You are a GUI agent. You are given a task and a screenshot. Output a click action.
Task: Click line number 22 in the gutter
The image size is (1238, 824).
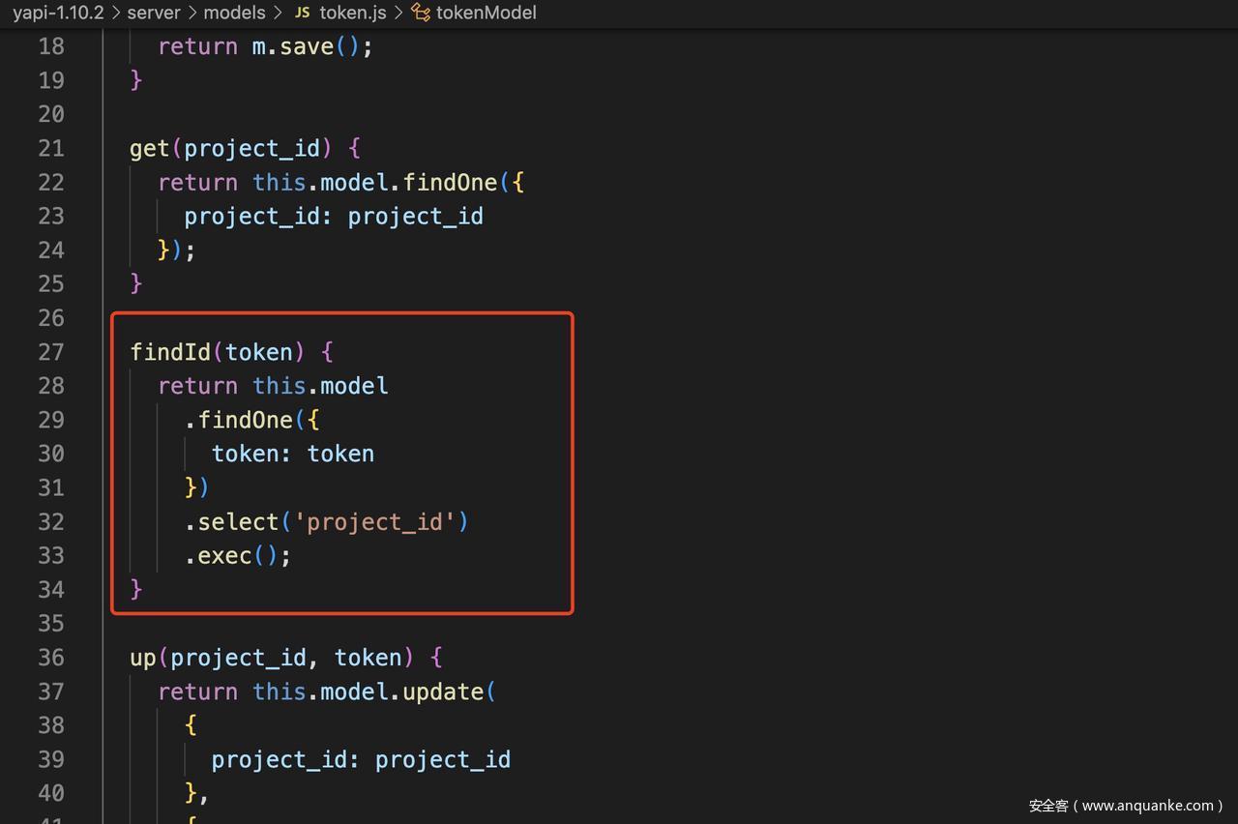click(x=51, y=182)
